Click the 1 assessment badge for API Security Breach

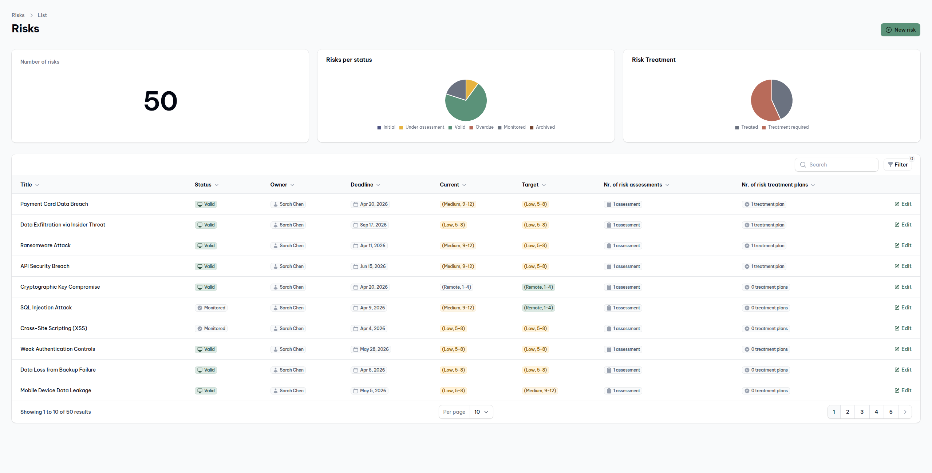tap(623, 266)
